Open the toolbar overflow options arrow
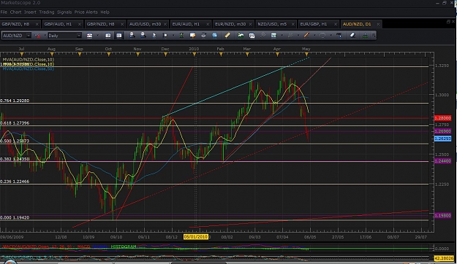The image size is (457, 264). [x=374, y=36]
